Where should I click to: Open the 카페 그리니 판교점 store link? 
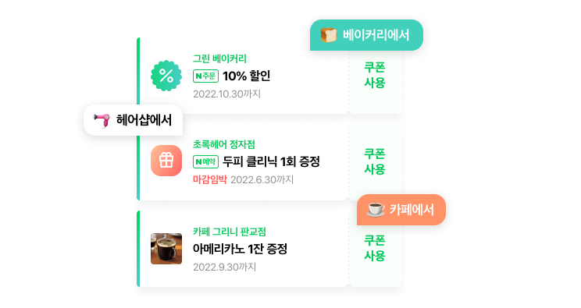(230, 232)
